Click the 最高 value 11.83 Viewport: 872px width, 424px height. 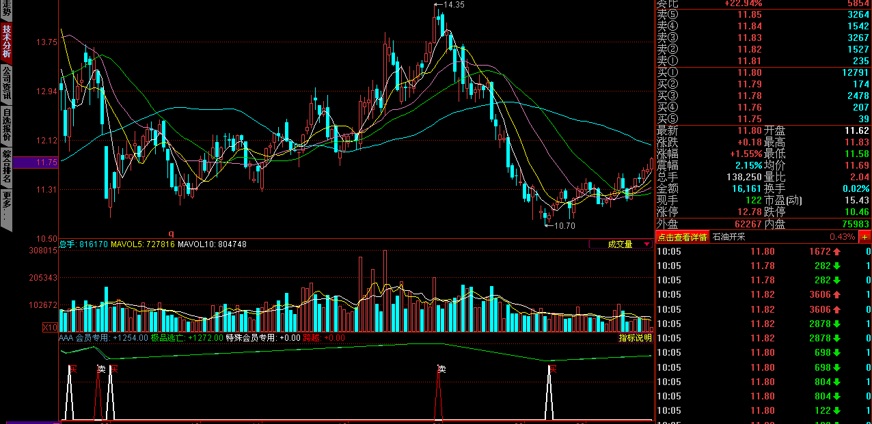[x=857, y=142]
